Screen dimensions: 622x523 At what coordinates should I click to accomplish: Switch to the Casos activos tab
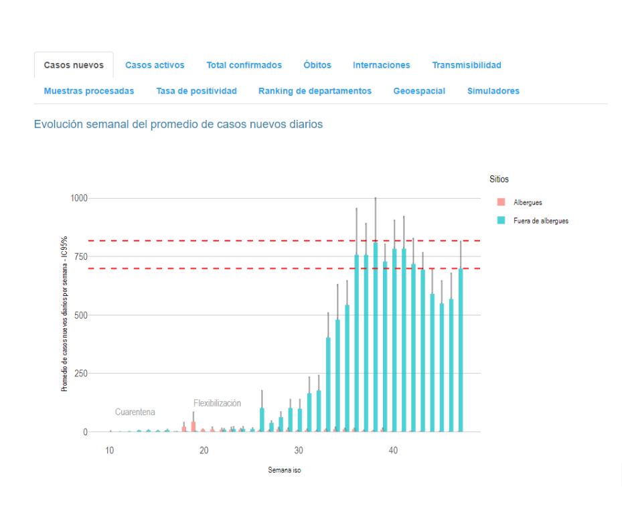[x=155, y=65]
